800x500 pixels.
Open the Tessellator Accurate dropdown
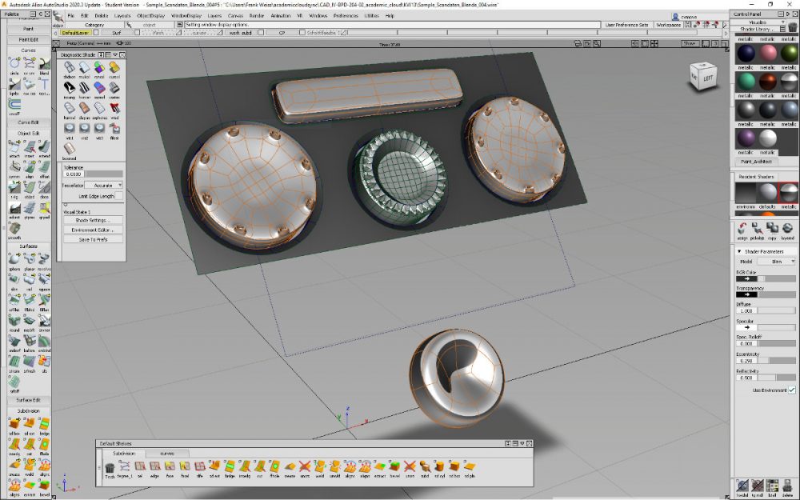click(104, 185)
